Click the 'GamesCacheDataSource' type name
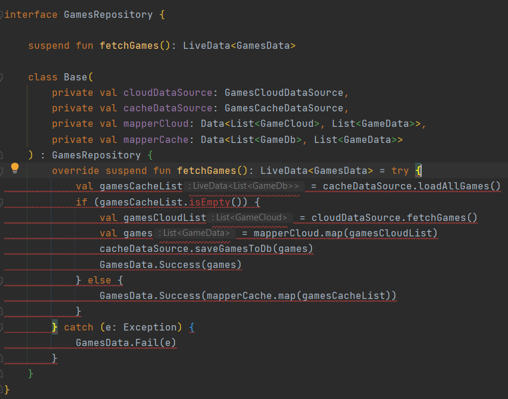508x399 pixels. (284, 108)
